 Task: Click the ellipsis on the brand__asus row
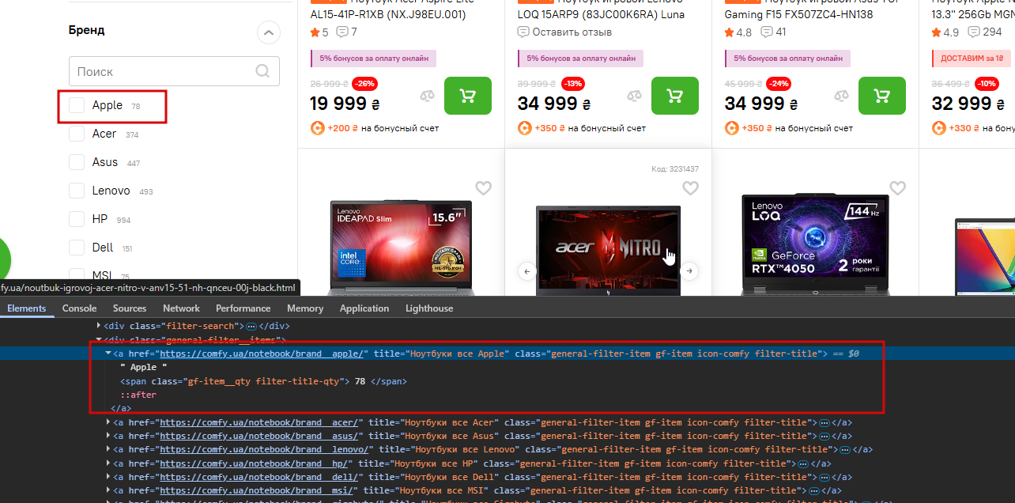click(x=824, y=437)
